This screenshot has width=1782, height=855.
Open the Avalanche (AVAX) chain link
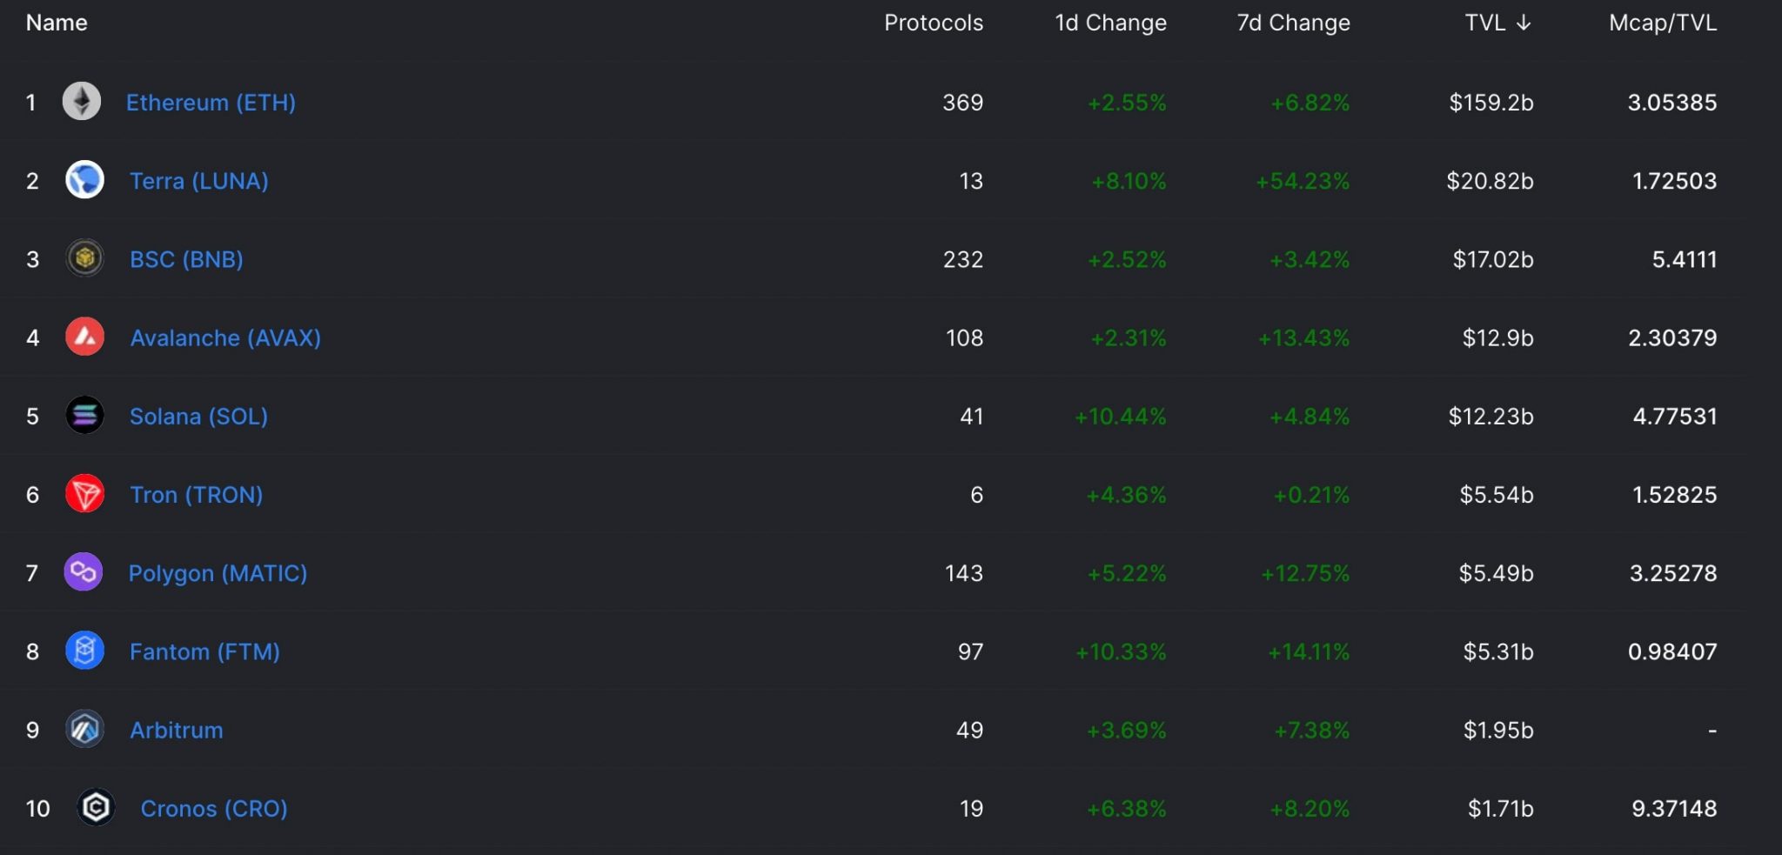point(225,337)
